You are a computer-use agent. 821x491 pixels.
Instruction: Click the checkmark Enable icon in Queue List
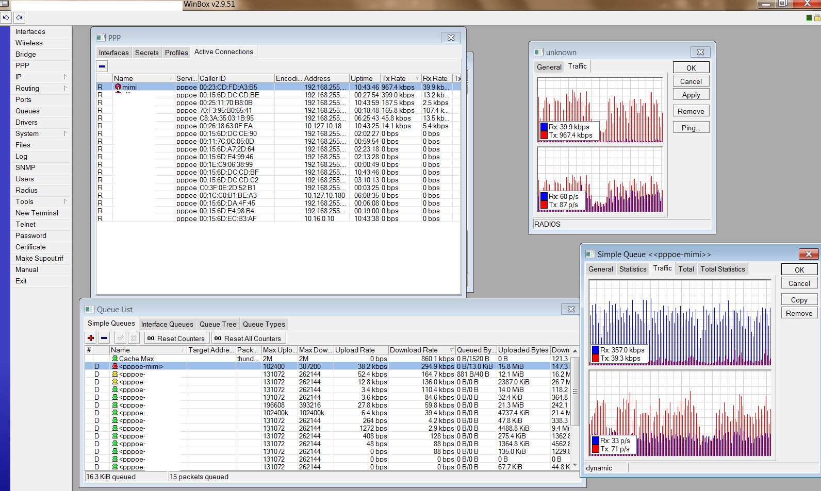(x=120, y=338)
